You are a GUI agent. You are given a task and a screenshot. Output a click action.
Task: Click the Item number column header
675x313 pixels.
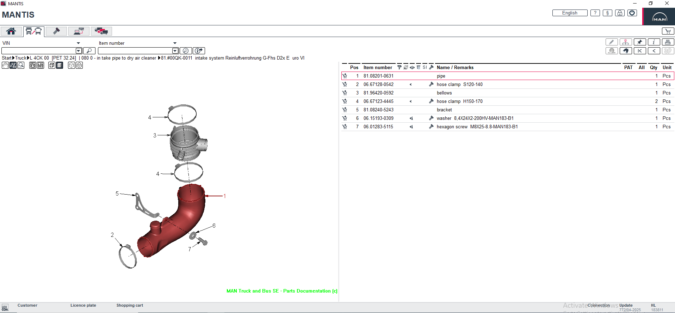pos(378,67)
